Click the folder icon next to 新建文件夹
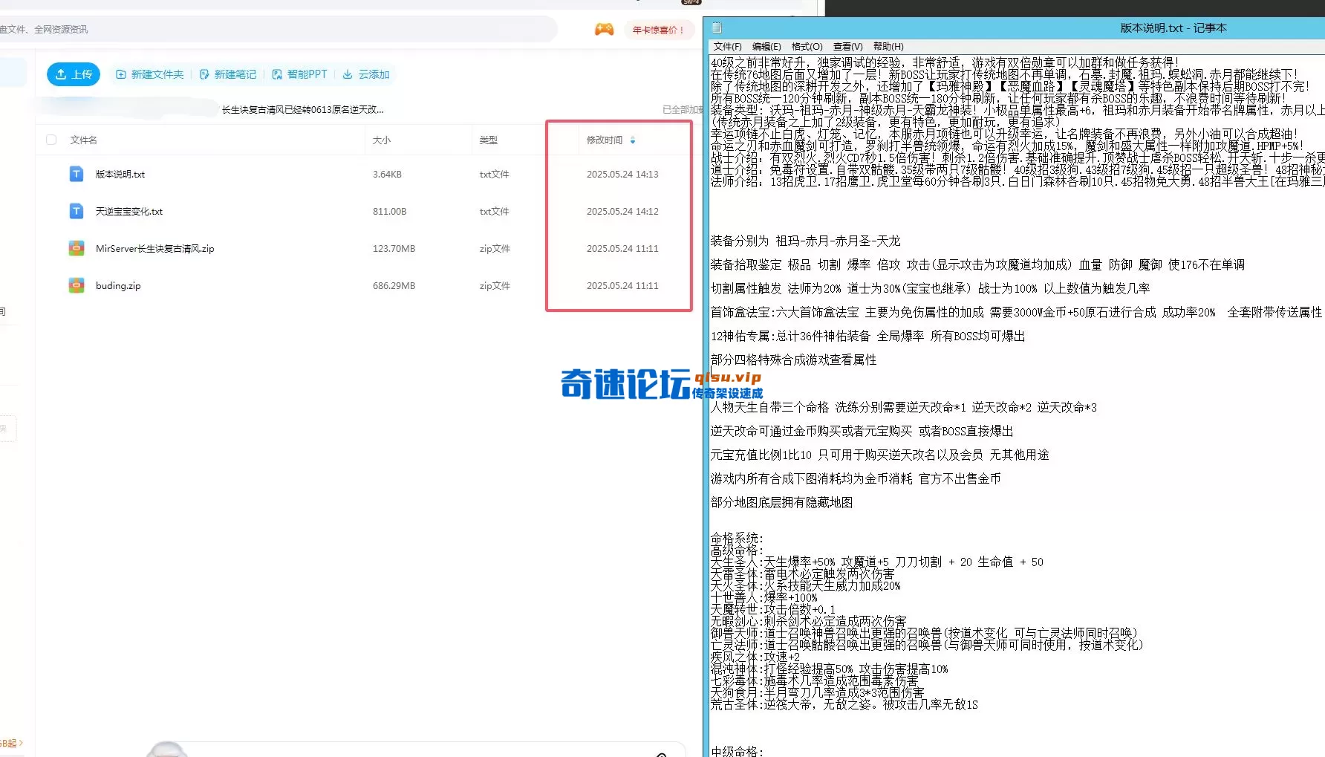 click(x=120, y=74)
